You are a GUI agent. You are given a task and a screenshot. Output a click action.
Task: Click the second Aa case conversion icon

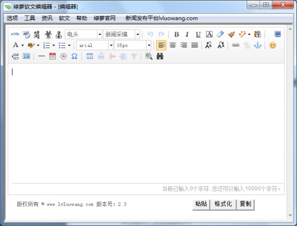[x=221, y=45]
